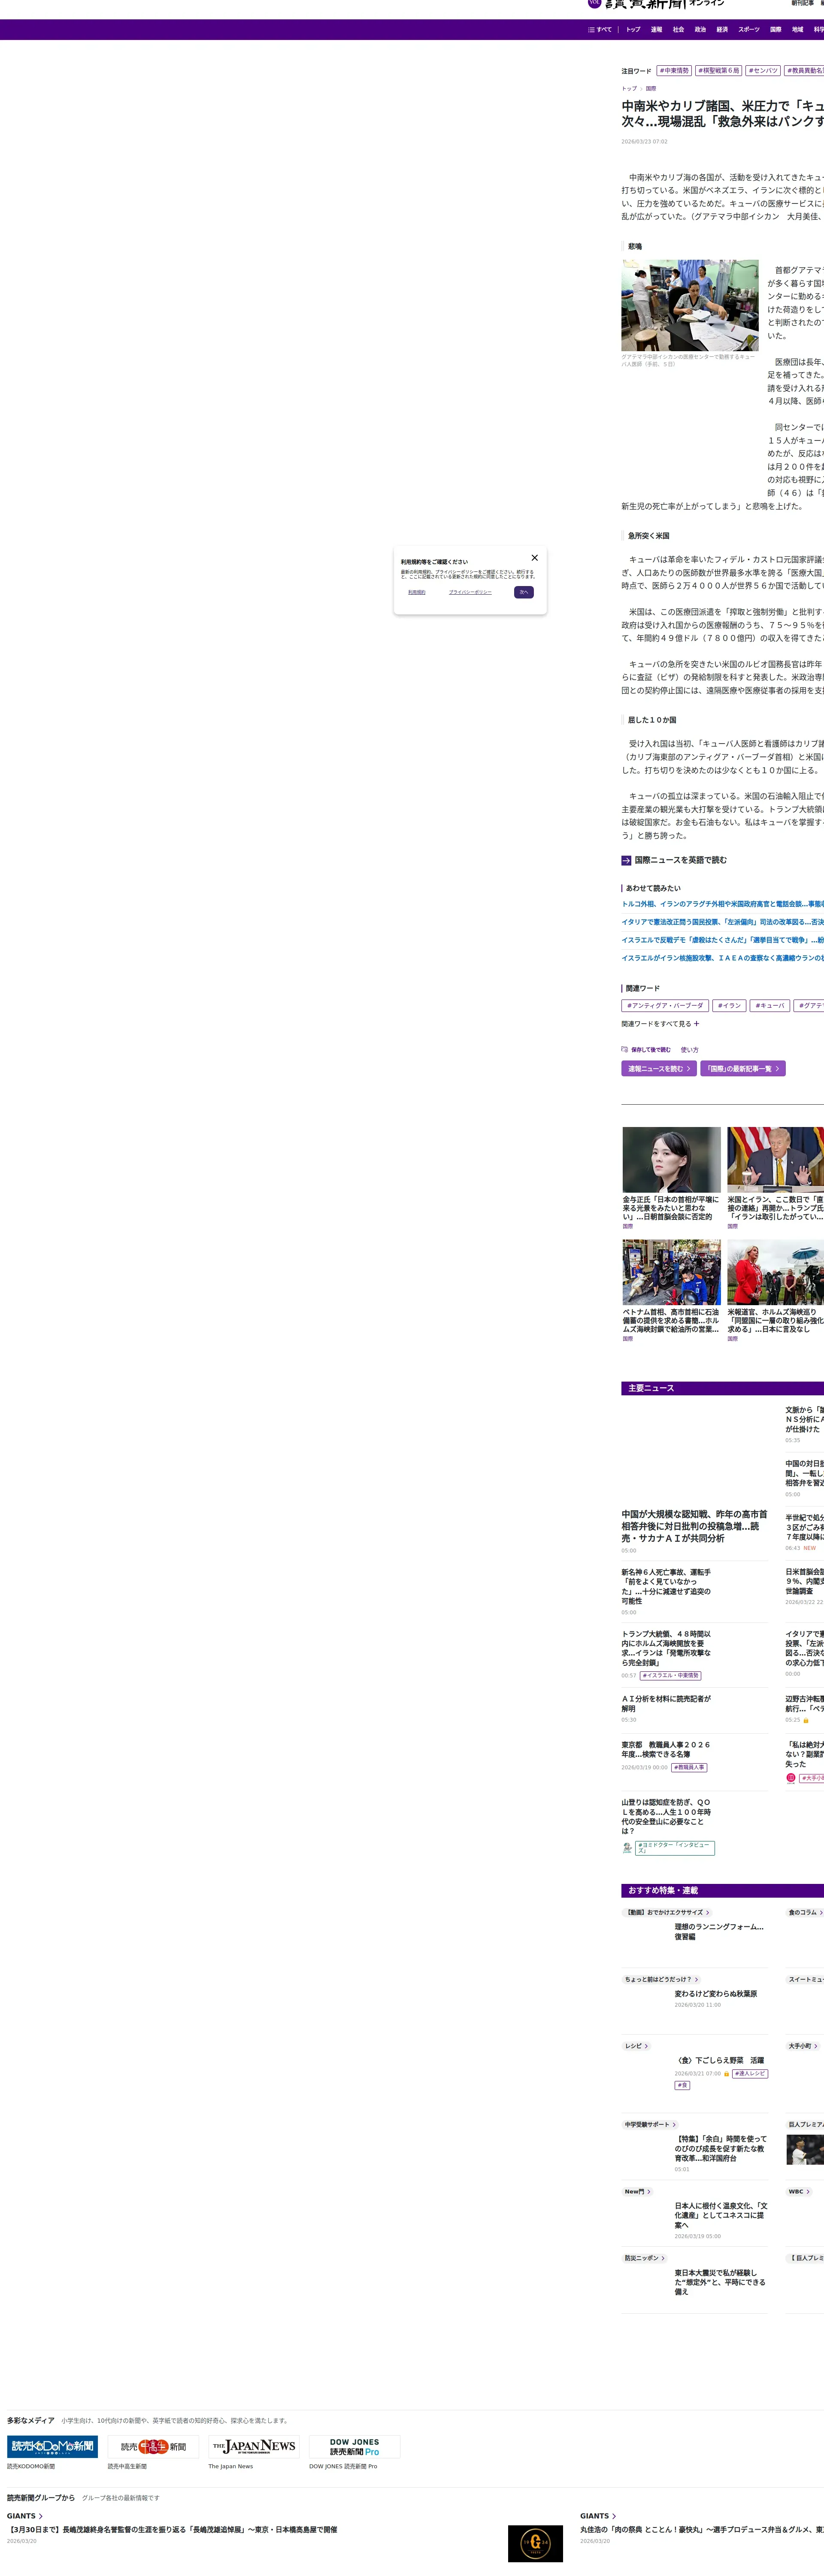Select the 速報 navigation item
Image resolution: width=824 pixels, height=2576 pixels.
coord(656,30)
